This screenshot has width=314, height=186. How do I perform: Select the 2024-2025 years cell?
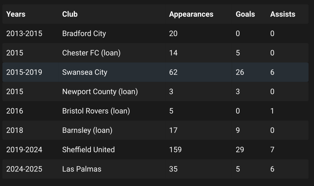pos(24,169)
